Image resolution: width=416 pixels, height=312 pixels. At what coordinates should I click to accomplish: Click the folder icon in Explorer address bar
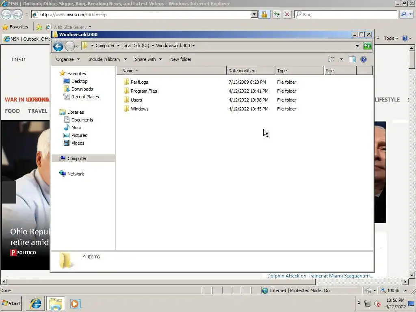[x=84, y=45]
